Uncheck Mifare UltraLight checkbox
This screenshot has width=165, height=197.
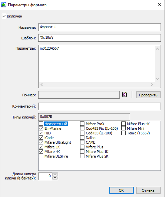click(41, 142)
